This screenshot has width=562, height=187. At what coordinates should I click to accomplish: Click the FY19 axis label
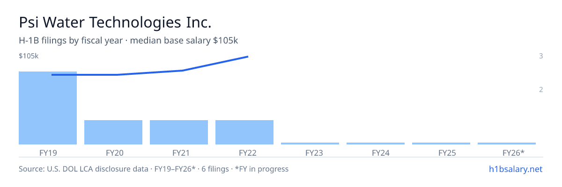pos(48,153)
